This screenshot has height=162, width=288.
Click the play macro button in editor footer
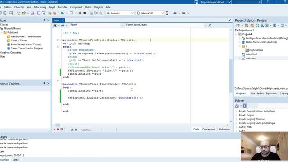click(x=54, y=130)
